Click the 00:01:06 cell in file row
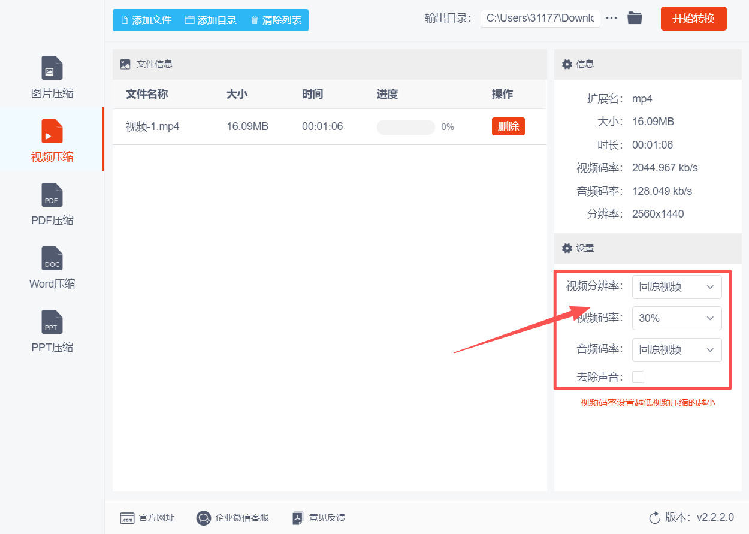 pyautogui.click(x=322, y=126)
